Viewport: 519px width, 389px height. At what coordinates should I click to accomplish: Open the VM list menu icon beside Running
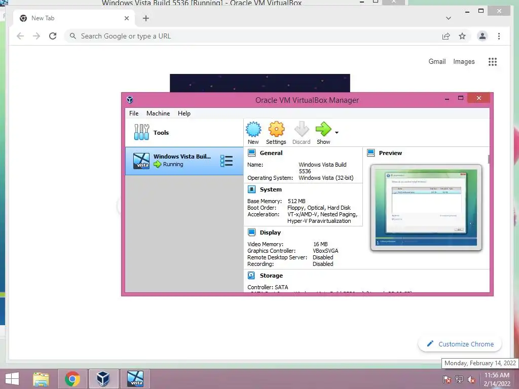click(x=227, y=161)
